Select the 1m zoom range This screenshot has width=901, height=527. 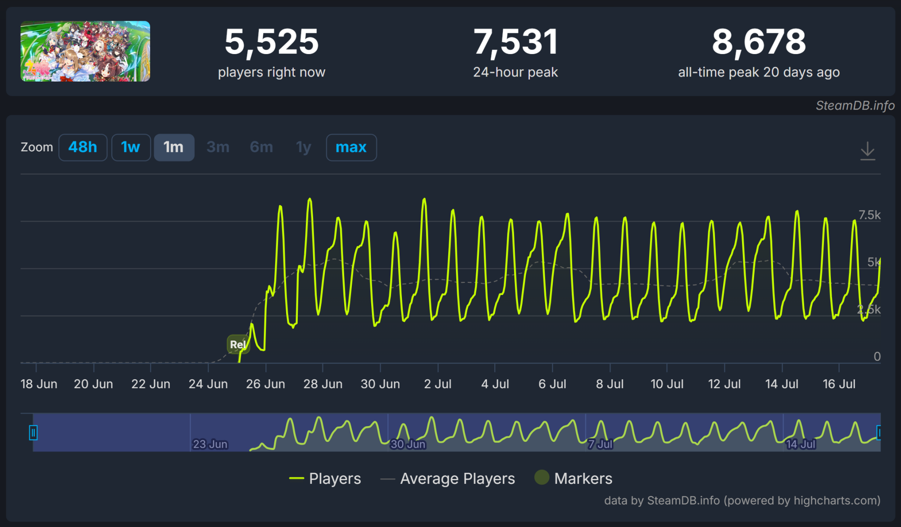174,147
